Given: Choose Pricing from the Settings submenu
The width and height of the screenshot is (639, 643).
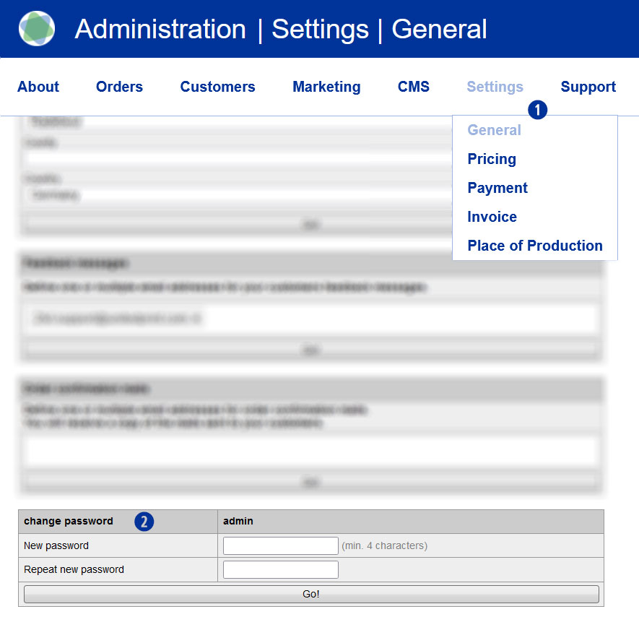Looking at the screenshot, I should (492, 159).
